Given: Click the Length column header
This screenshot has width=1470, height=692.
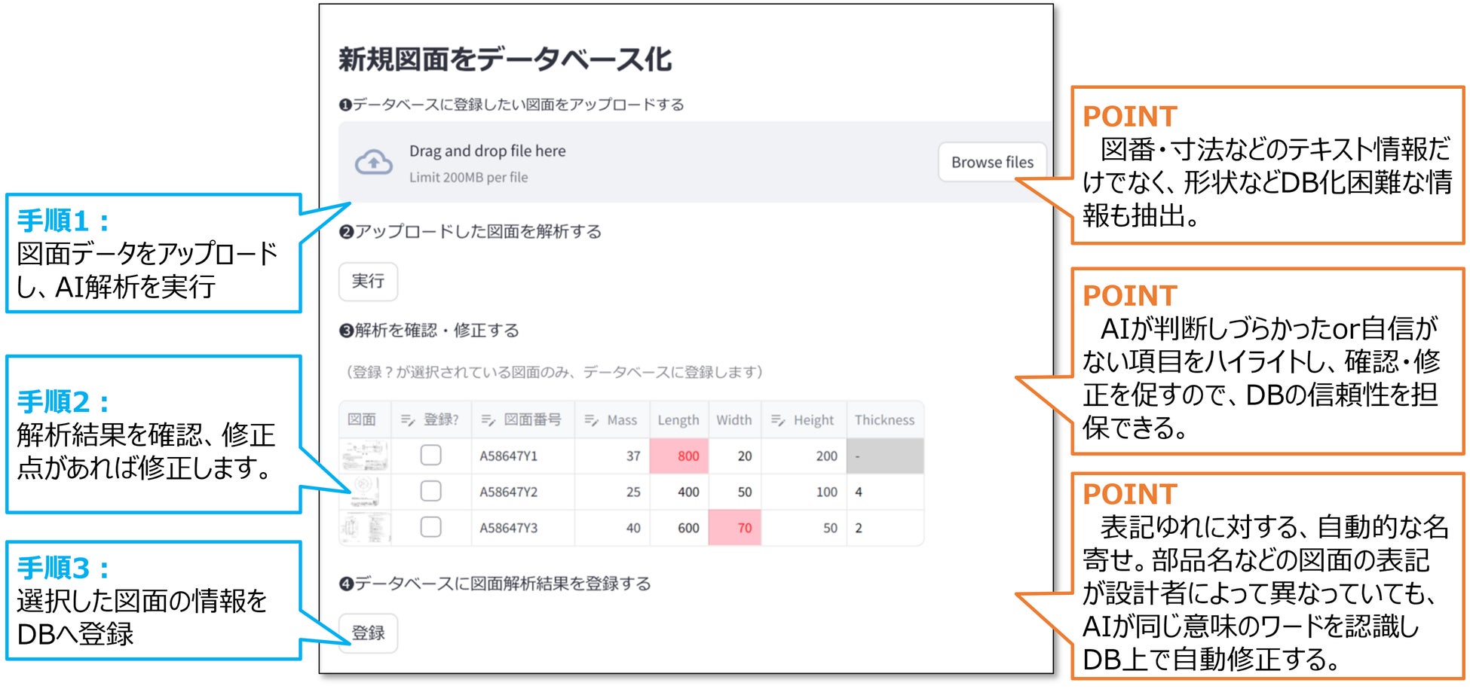Looking at the screenshot, I should coord(678,420).
